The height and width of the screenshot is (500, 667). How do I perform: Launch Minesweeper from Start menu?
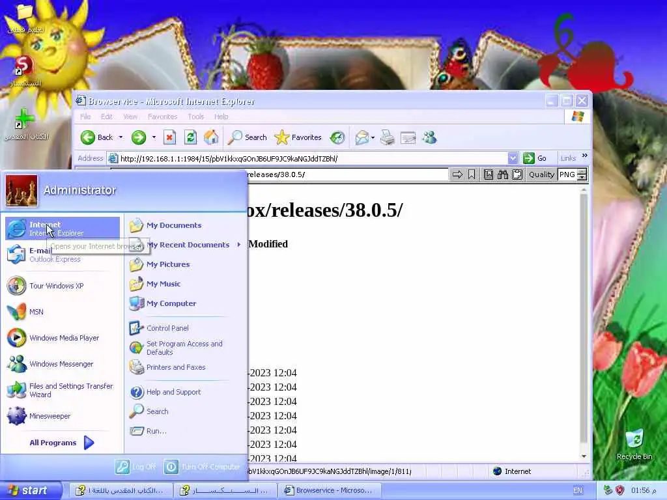point(63,416)
